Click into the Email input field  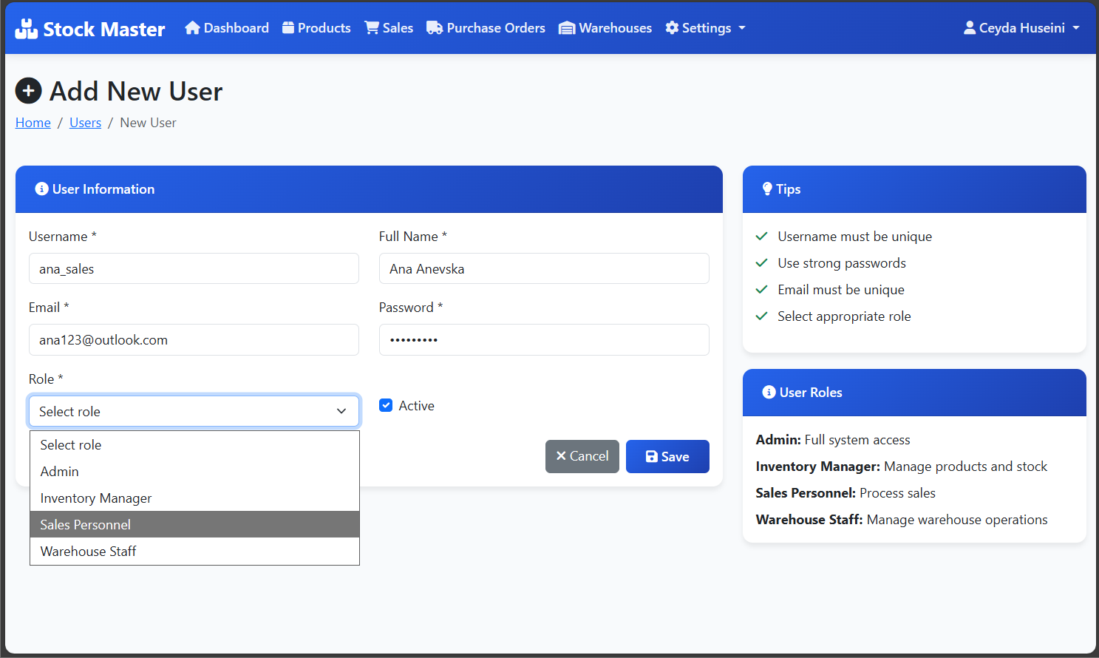tap(194, 340)
